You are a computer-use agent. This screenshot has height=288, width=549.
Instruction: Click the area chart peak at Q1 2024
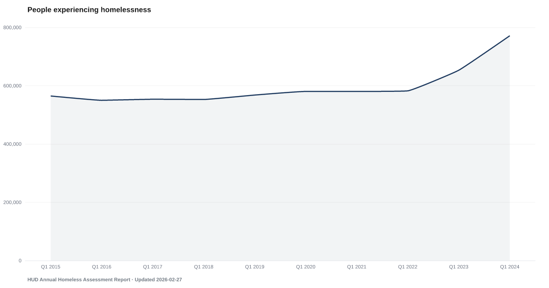tap(510, 36)
